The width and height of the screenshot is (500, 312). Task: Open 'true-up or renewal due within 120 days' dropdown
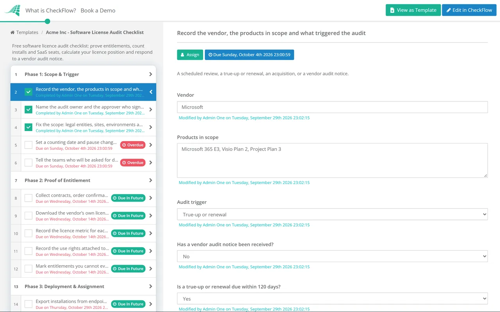click(x=332, y=299)
